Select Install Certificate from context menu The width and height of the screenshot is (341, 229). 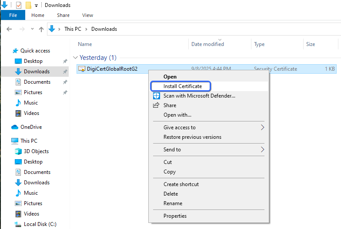[x=182, y=86]
